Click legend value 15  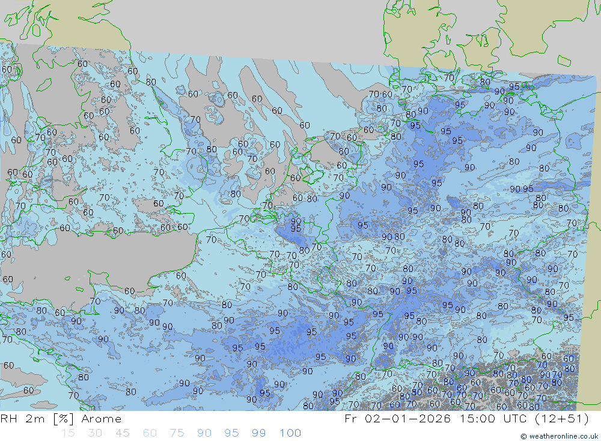pos(68,433)
